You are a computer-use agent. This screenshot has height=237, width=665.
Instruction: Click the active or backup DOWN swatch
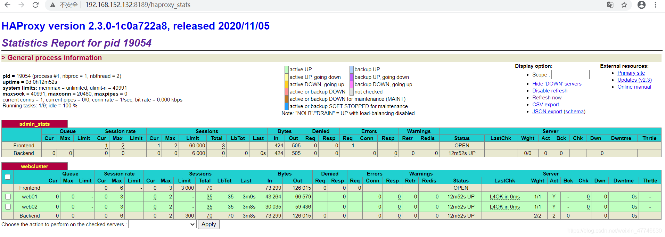pos(287,92)
